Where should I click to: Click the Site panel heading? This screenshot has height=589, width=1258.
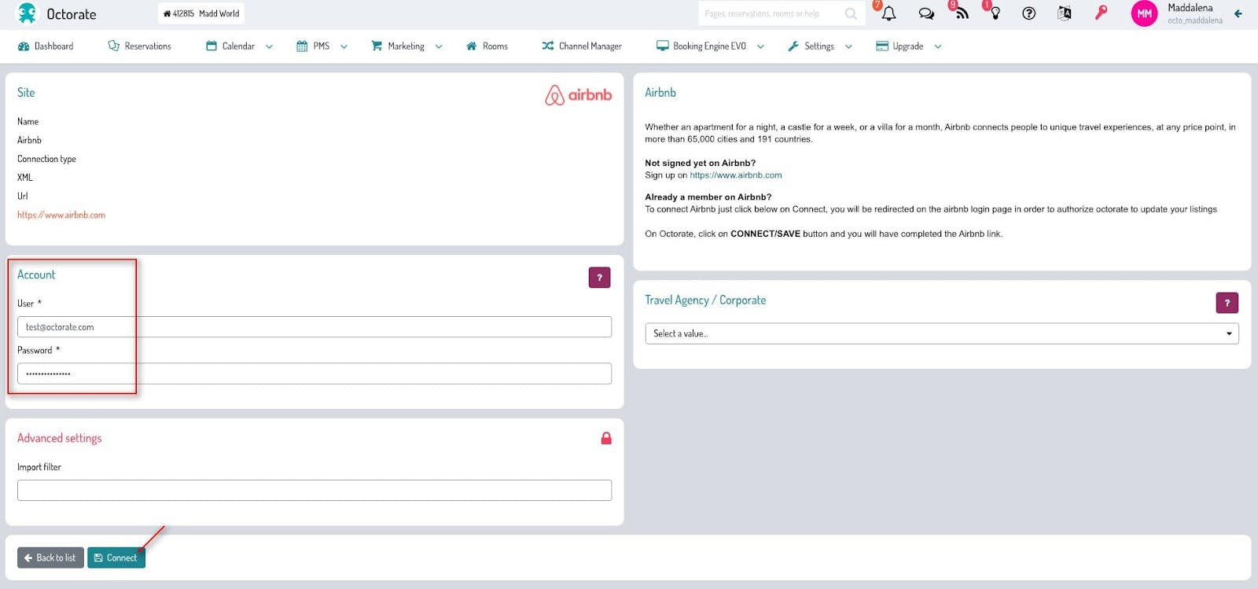coord(26,92)
